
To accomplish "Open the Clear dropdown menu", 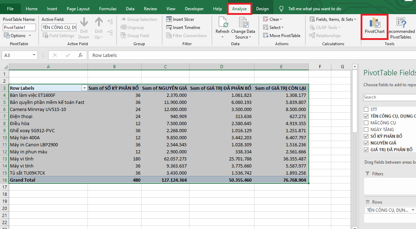I will point(273,19).
